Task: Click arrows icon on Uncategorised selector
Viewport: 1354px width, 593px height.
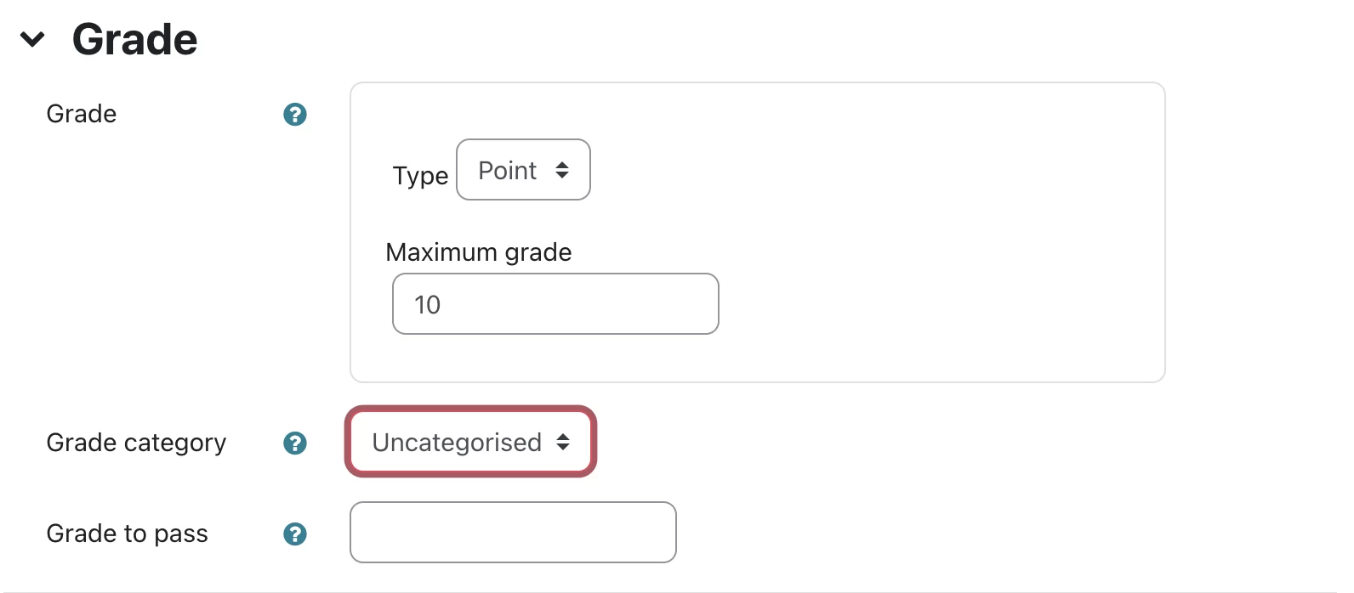Action: (563, 442)
